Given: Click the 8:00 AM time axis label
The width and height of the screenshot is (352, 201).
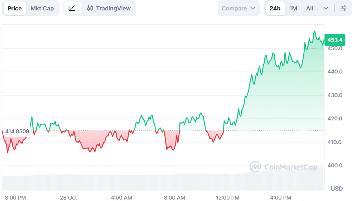Looking at the screenshot, I should [174, 197].
